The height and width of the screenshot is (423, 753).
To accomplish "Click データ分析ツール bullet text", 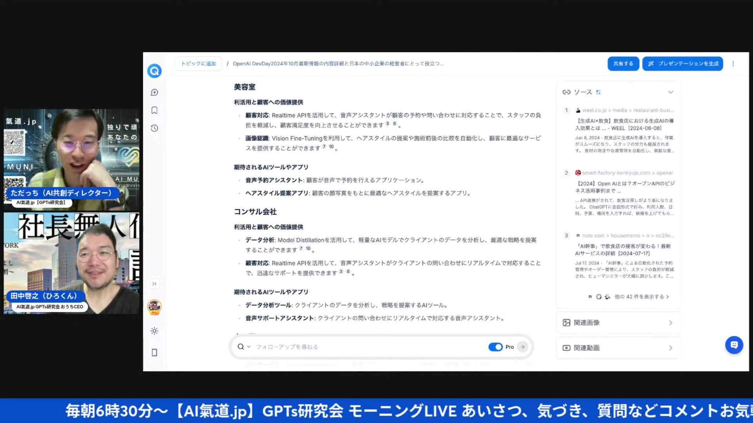I will click(269, 305).
